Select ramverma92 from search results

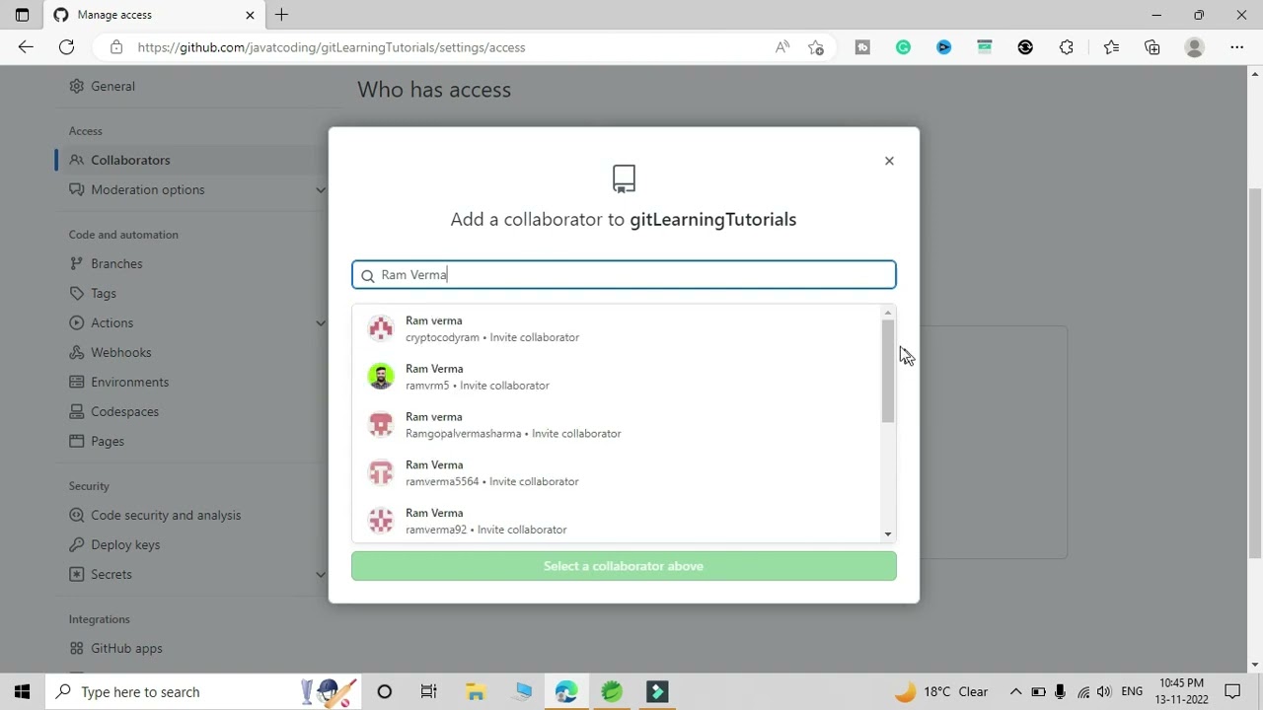click(619, 521)
